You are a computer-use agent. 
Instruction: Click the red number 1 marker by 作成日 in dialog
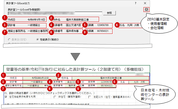point(5,18)
